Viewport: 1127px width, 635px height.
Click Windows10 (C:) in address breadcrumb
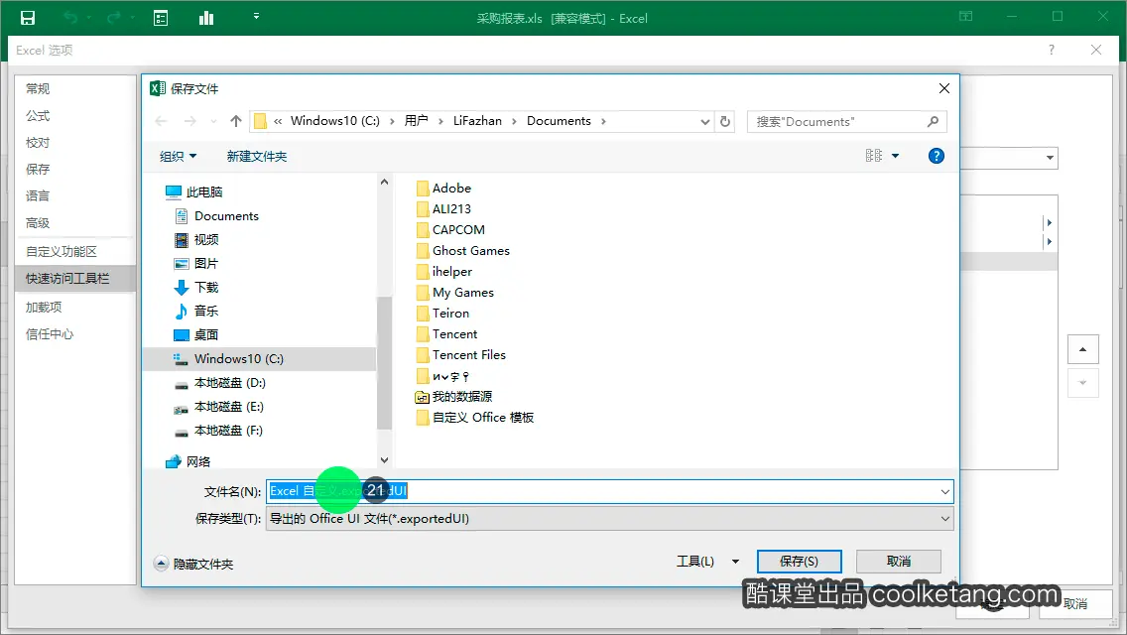[335, 121]
